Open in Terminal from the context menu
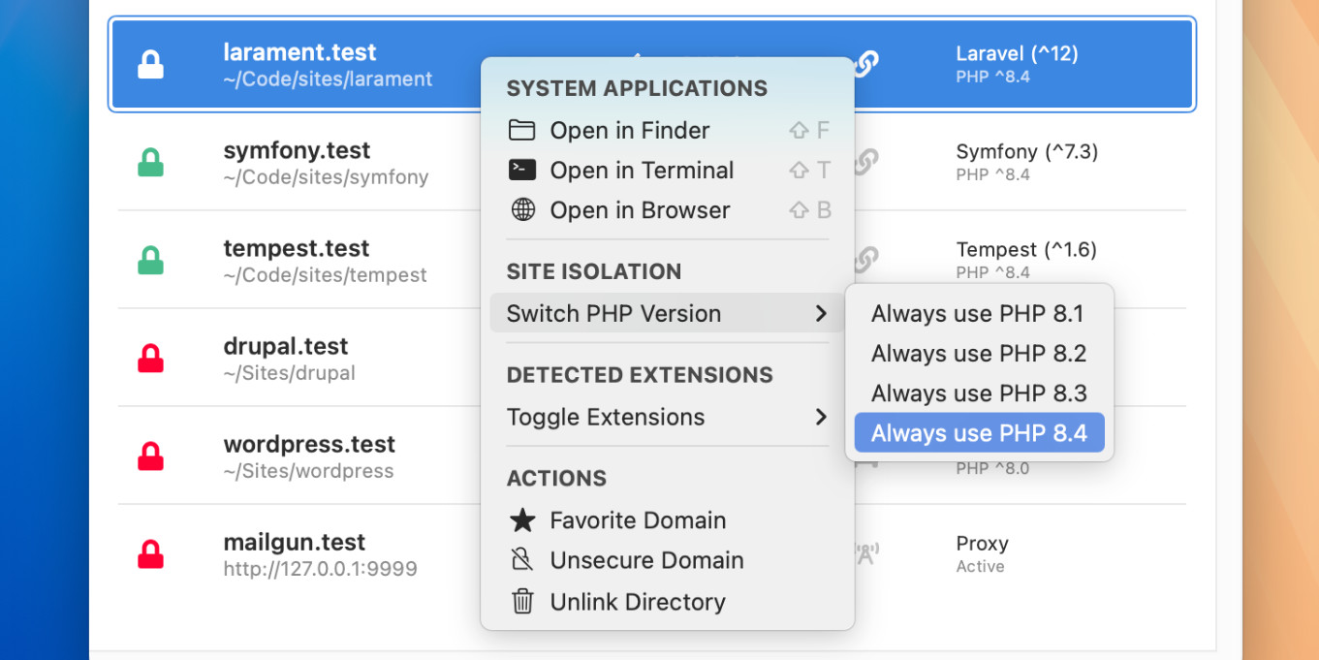1319x660 pixels. pos(642,171)
